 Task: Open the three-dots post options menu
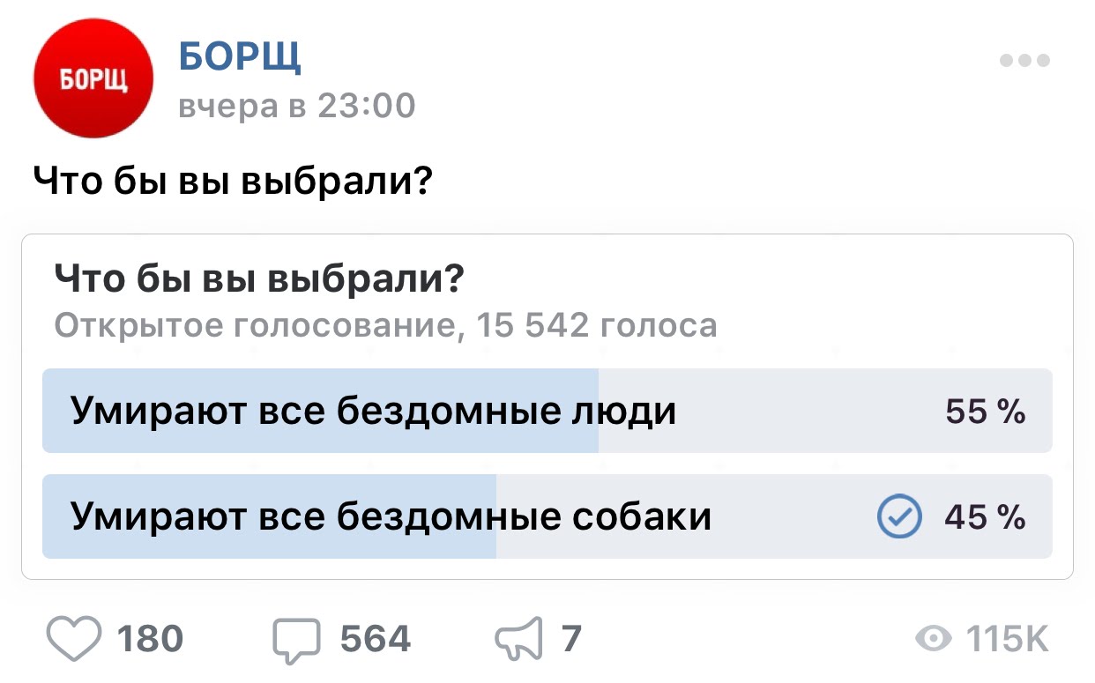pyautogui.click(x=1024, y=62)
